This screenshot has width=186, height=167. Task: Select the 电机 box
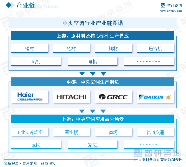click(x=93, y=61)
